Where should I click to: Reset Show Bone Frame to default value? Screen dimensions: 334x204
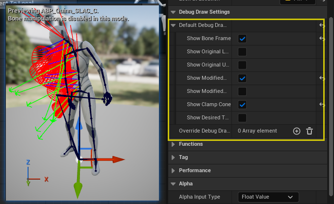tap(322, 39)
